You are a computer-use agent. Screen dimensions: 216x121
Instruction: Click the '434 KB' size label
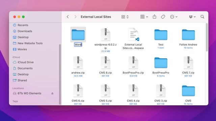[x=133, y=76]
